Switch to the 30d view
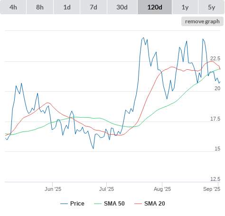Screen dimensions: 225x216 click(122, 7)
